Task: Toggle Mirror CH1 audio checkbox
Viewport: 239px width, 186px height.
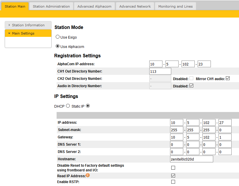Action: click(228, 78)
